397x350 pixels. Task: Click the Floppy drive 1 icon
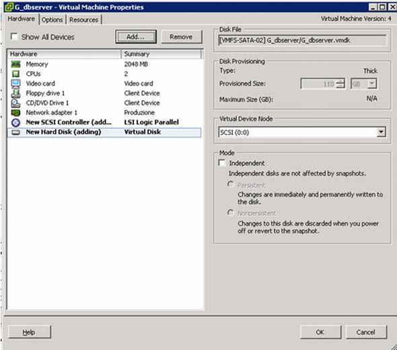[x=15, y=93]
